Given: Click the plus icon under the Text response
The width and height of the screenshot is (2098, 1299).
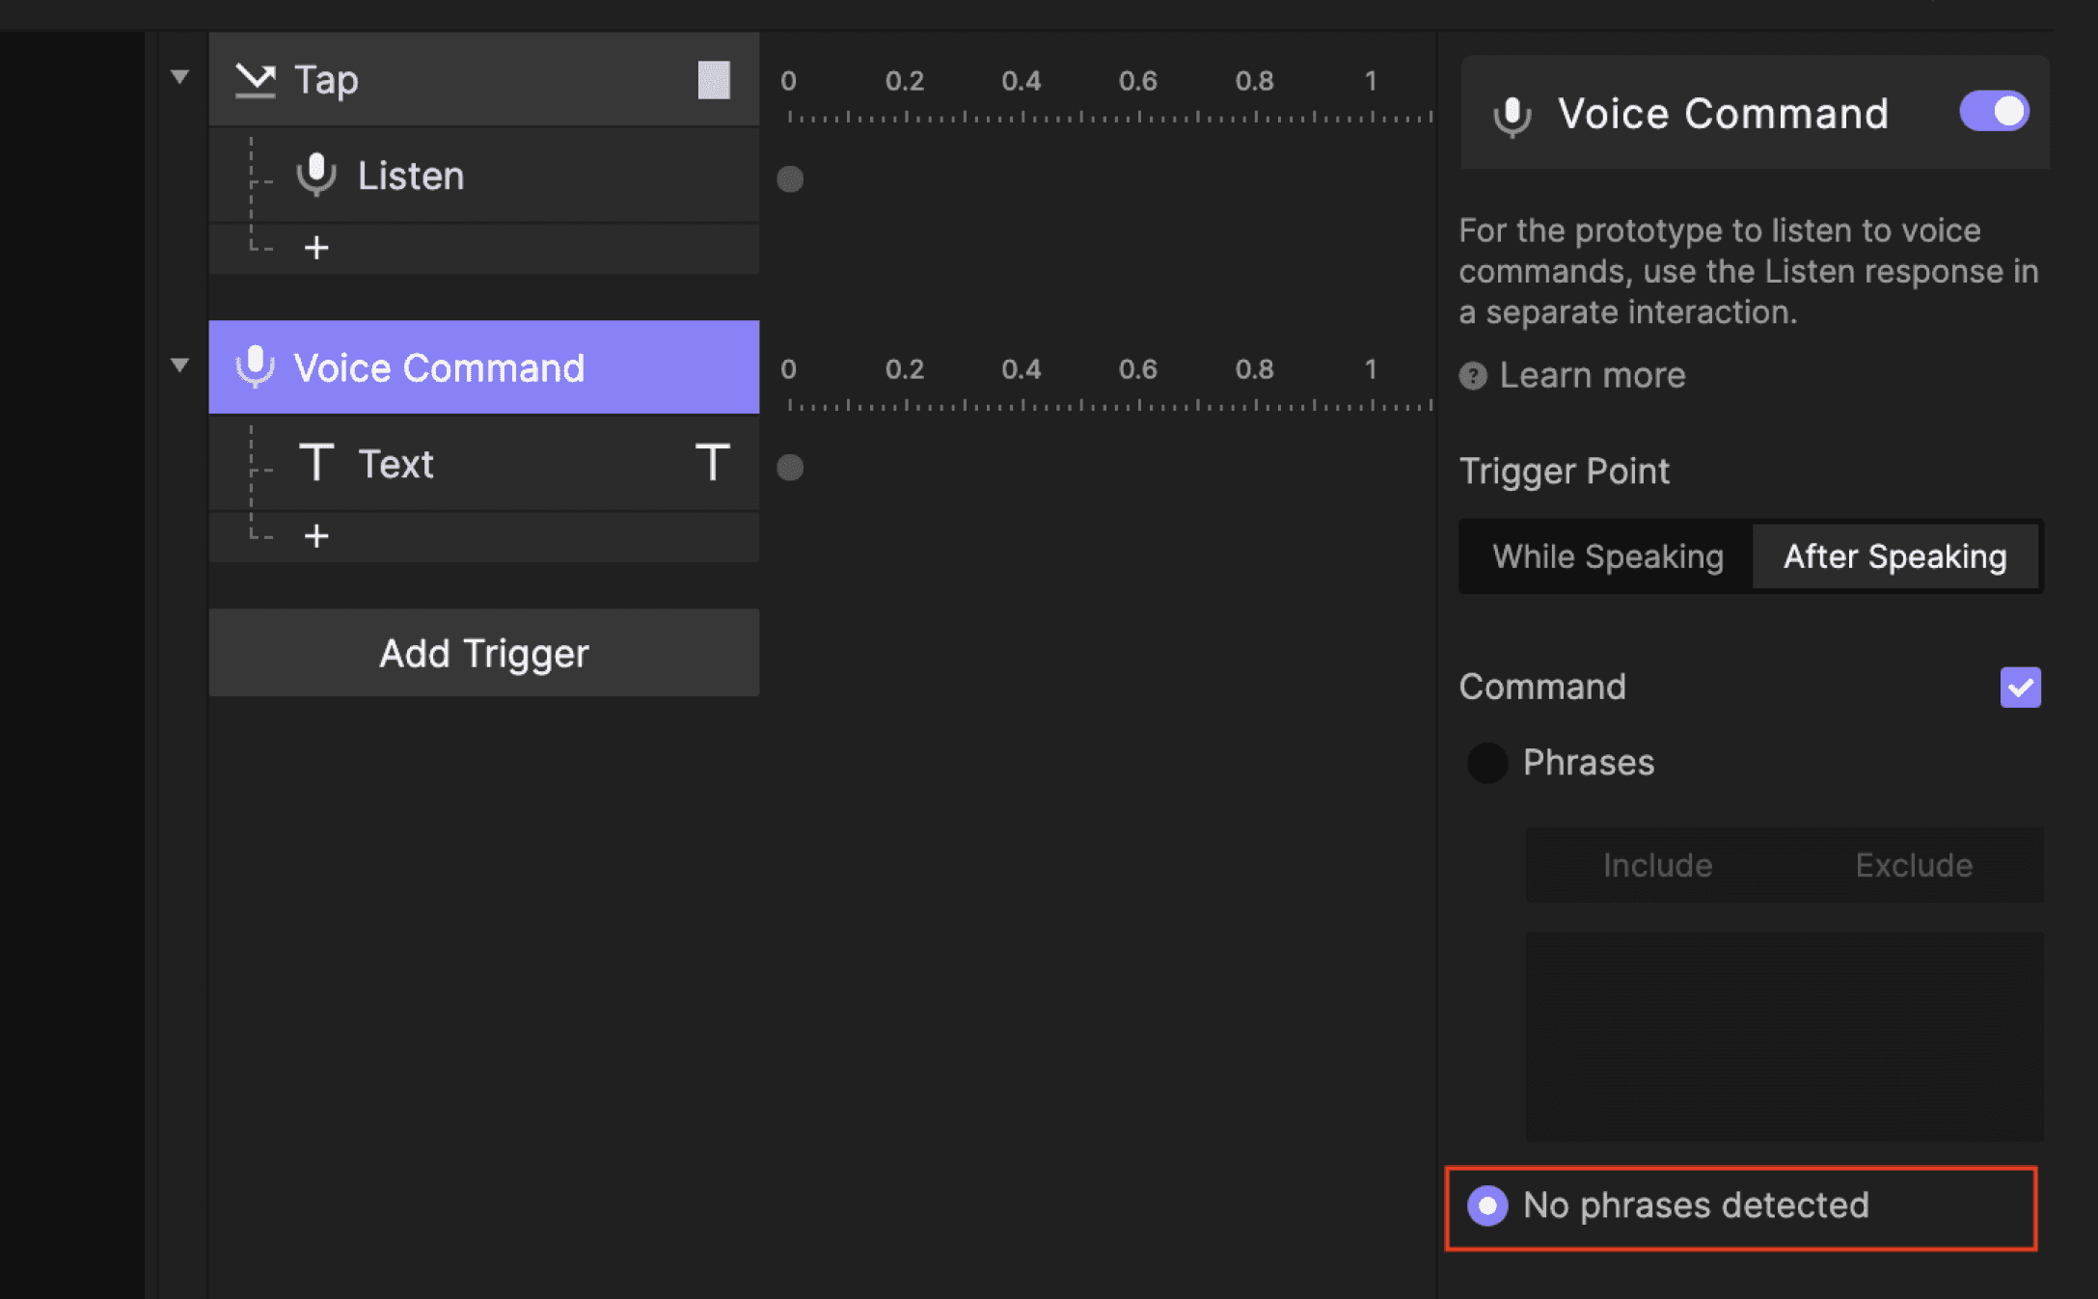Looking at the screenshot, I should tap(316, 536).
